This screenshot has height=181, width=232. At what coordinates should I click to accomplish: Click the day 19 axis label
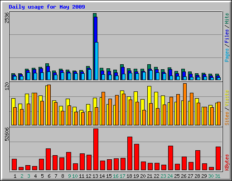(x=136, y=176)
